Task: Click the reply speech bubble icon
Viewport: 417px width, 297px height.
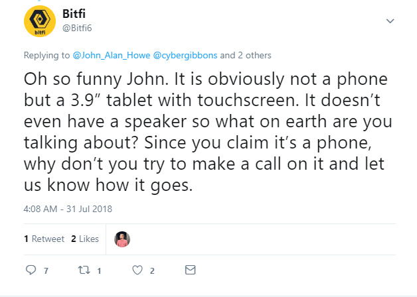Action: click(30, 270)
